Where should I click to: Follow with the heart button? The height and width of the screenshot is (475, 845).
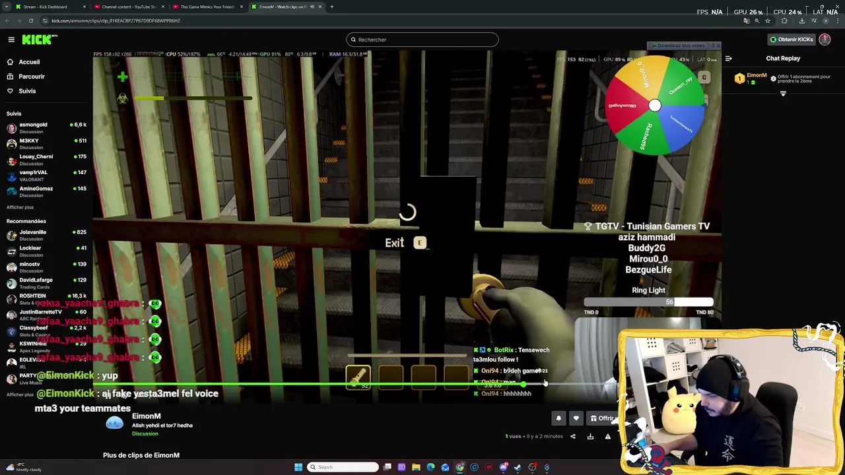[576, 418]
